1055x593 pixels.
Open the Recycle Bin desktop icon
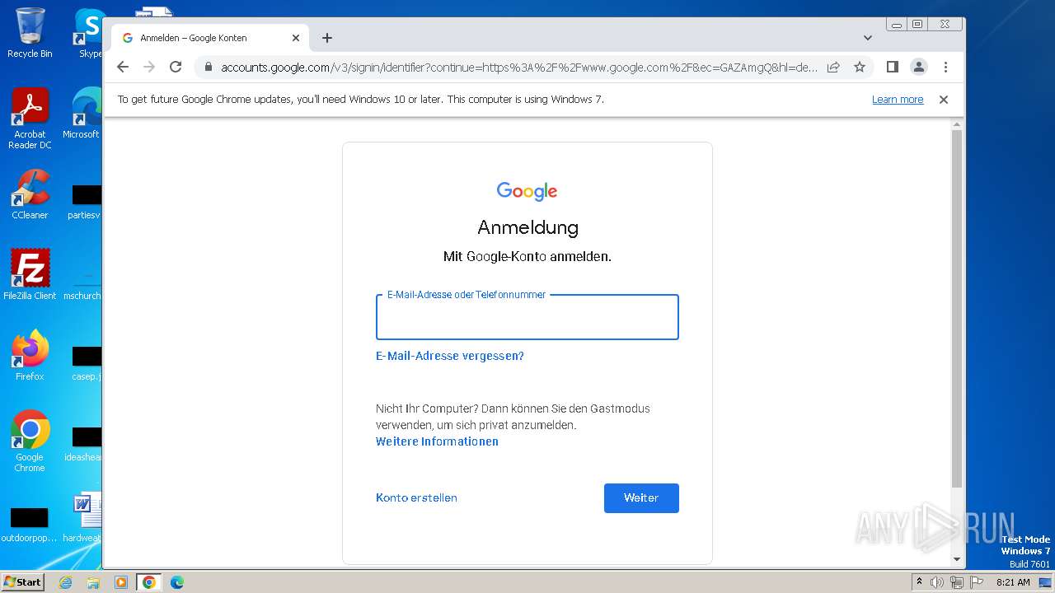click(30, 33)
